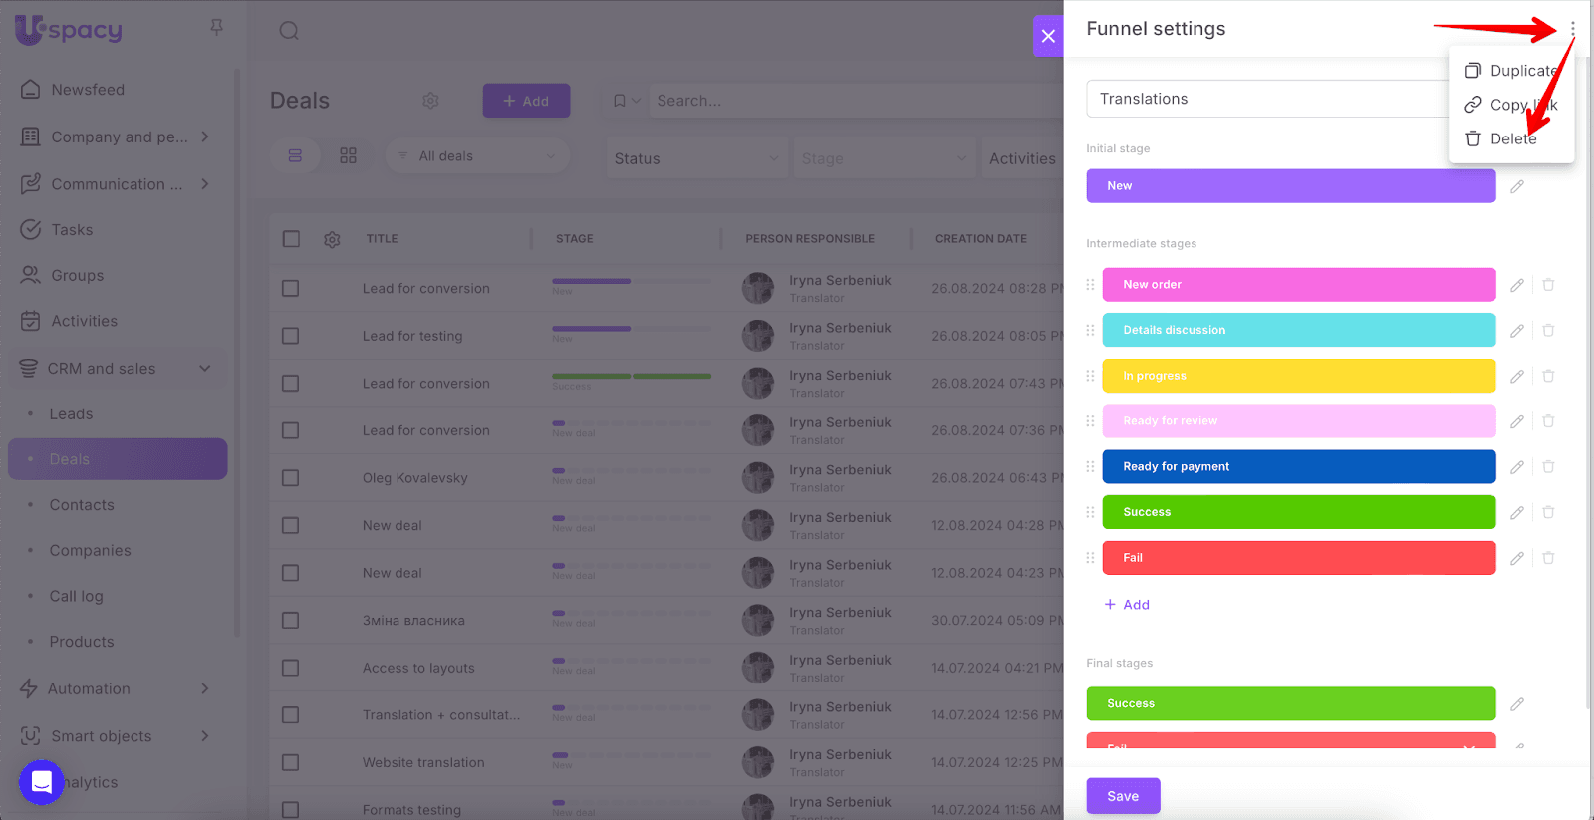Click the green Success intermediate stage bar
The height and width of the screenshot is (820, 1594).
1298,512
